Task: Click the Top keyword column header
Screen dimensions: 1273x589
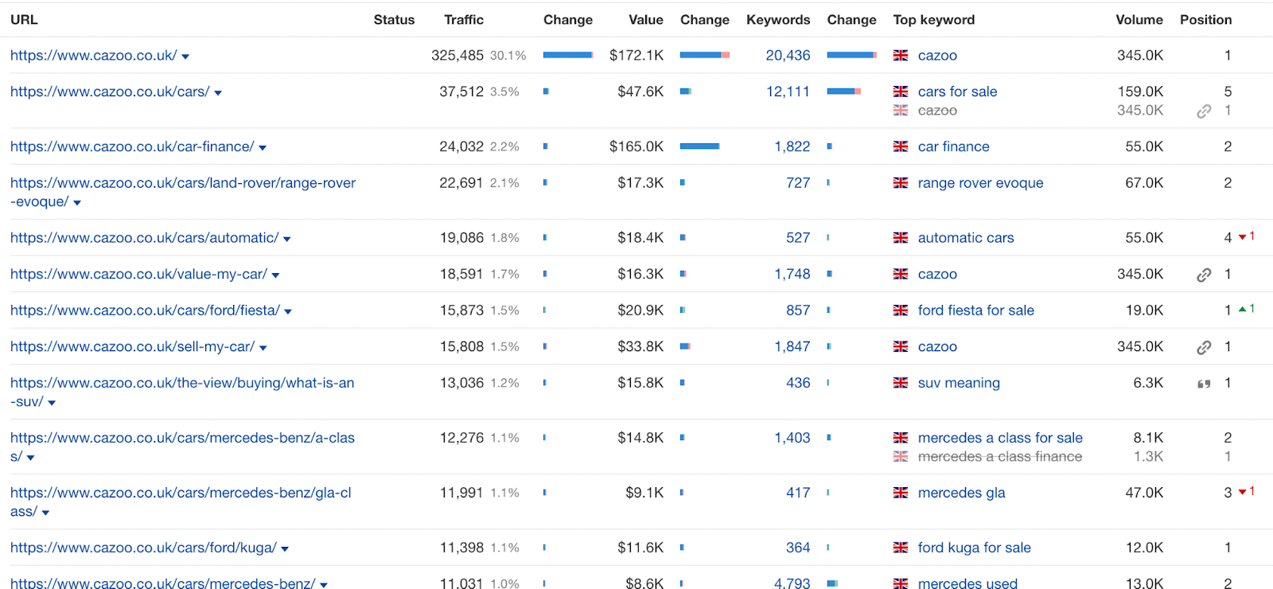Action: coord(933,20)
